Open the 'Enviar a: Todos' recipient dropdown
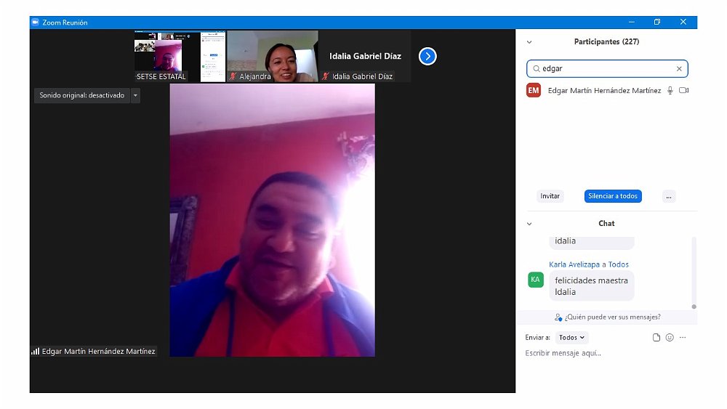727x409 pixels. [571, 338]
